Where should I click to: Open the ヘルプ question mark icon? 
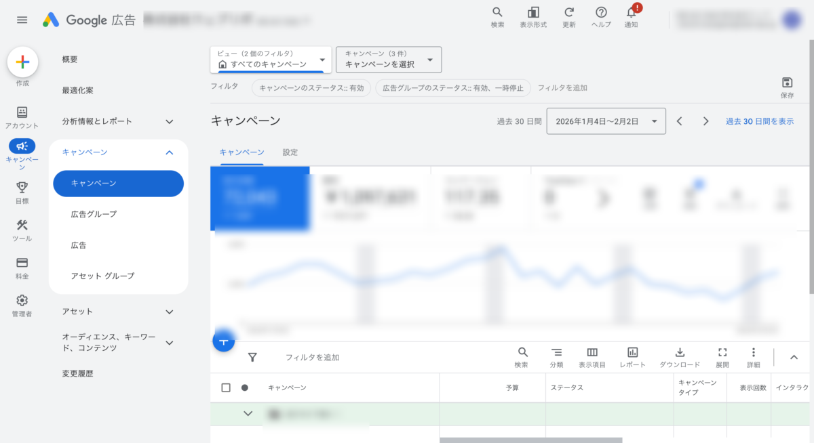[601, 13]
